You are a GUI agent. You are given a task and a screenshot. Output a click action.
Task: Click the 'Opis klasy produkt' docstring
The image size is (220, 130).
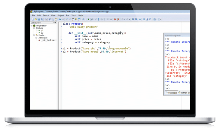pyautogui.click(x=83, y=27)
